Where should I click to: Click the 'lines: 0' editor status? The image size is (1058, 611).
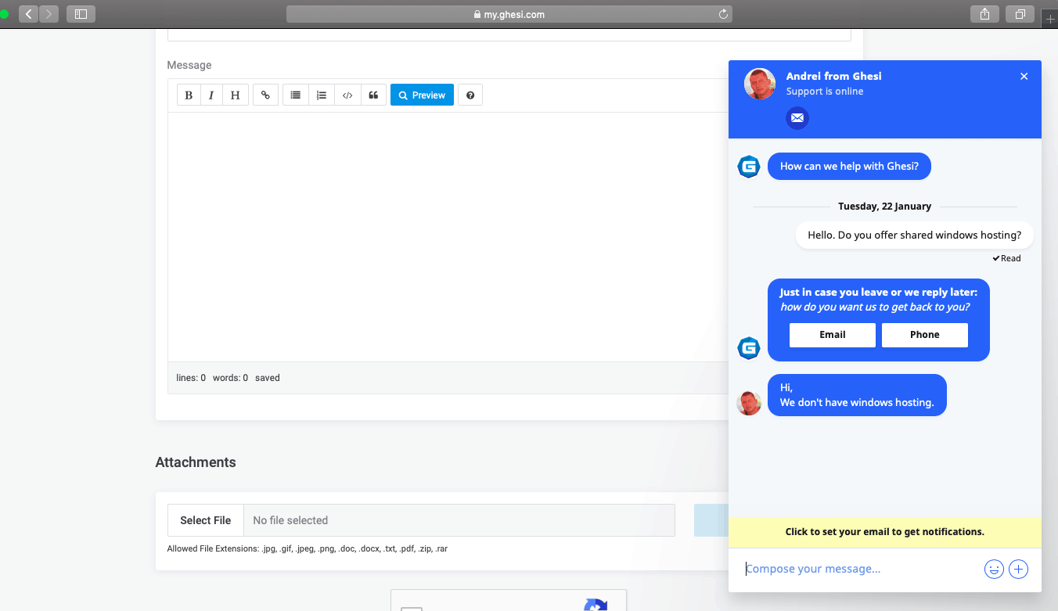point(191,378)
